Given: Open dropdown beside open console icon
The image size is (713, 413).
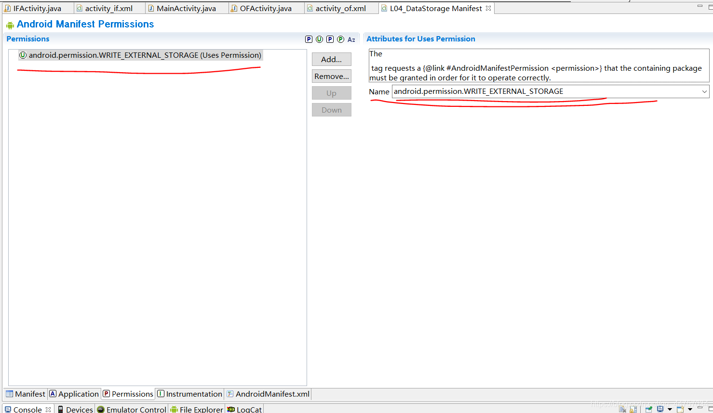Looking at the screenshot, I should (x=690, y=409).
